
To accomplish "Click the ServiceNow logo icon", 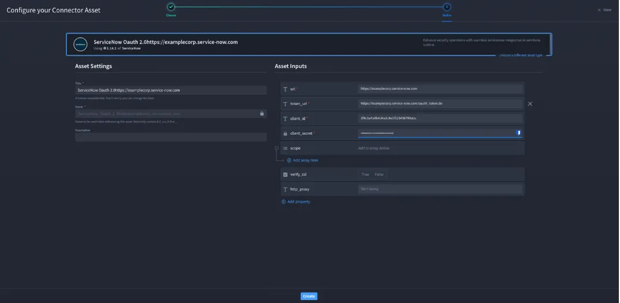I will click(x=80, y=44).
